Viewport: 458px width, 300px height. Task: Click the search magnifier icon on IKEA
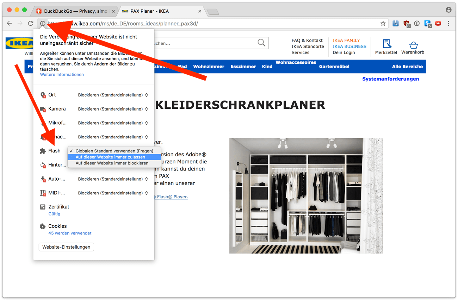point(261,43)
